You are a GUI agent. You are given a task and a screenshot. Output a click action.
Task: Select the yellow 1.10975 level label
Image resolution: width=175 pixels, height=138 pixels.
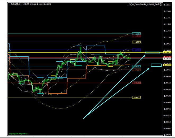pos(136,42)
